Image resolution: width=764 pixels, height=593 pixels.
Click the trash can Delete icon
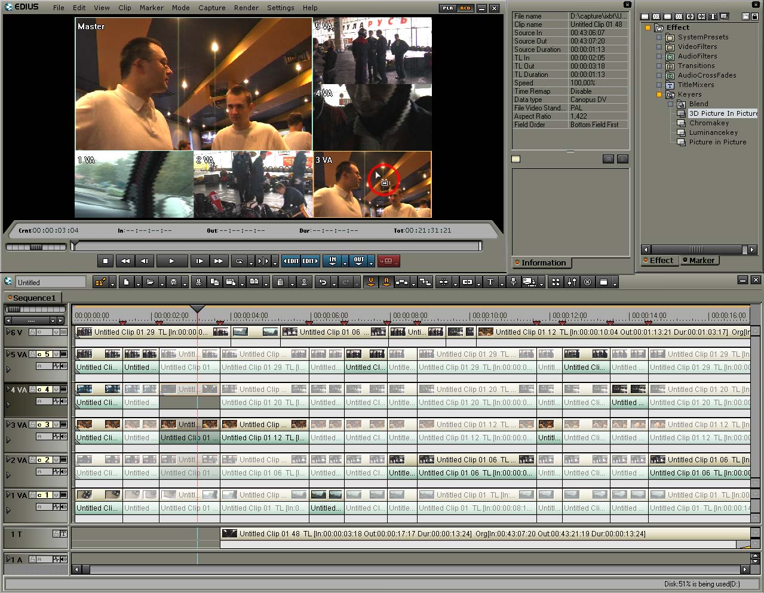tap(280, 282)
